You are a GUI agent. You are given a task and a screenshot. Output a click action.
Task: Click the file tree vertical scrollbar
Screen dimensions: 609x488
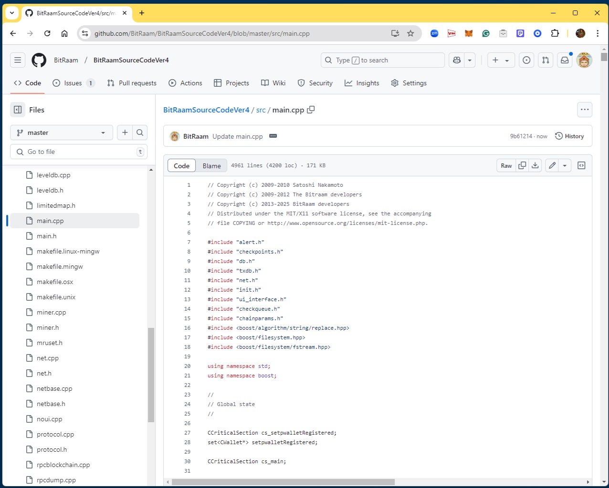point(151,375)
